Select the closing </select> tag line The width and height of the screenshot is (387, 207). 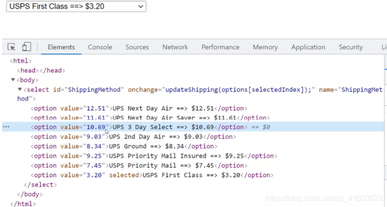point(40,184)
